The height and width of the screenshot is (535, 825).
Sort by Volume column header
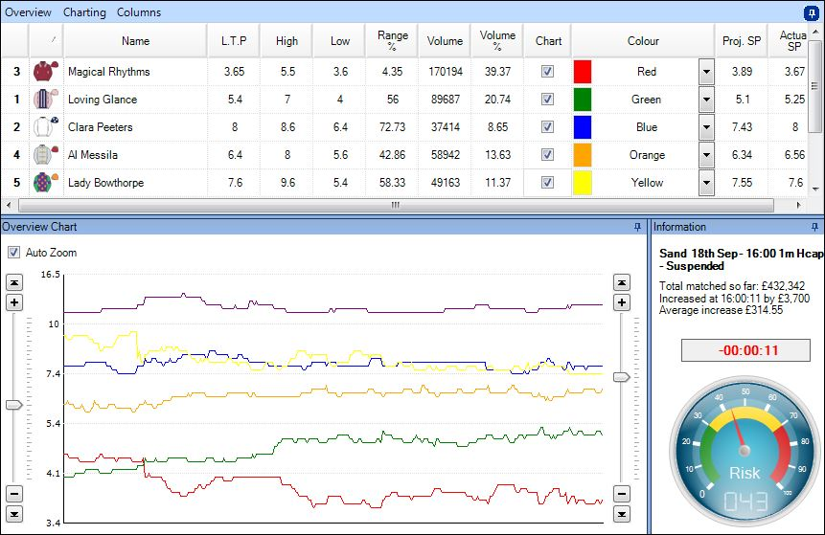(445, 41)
